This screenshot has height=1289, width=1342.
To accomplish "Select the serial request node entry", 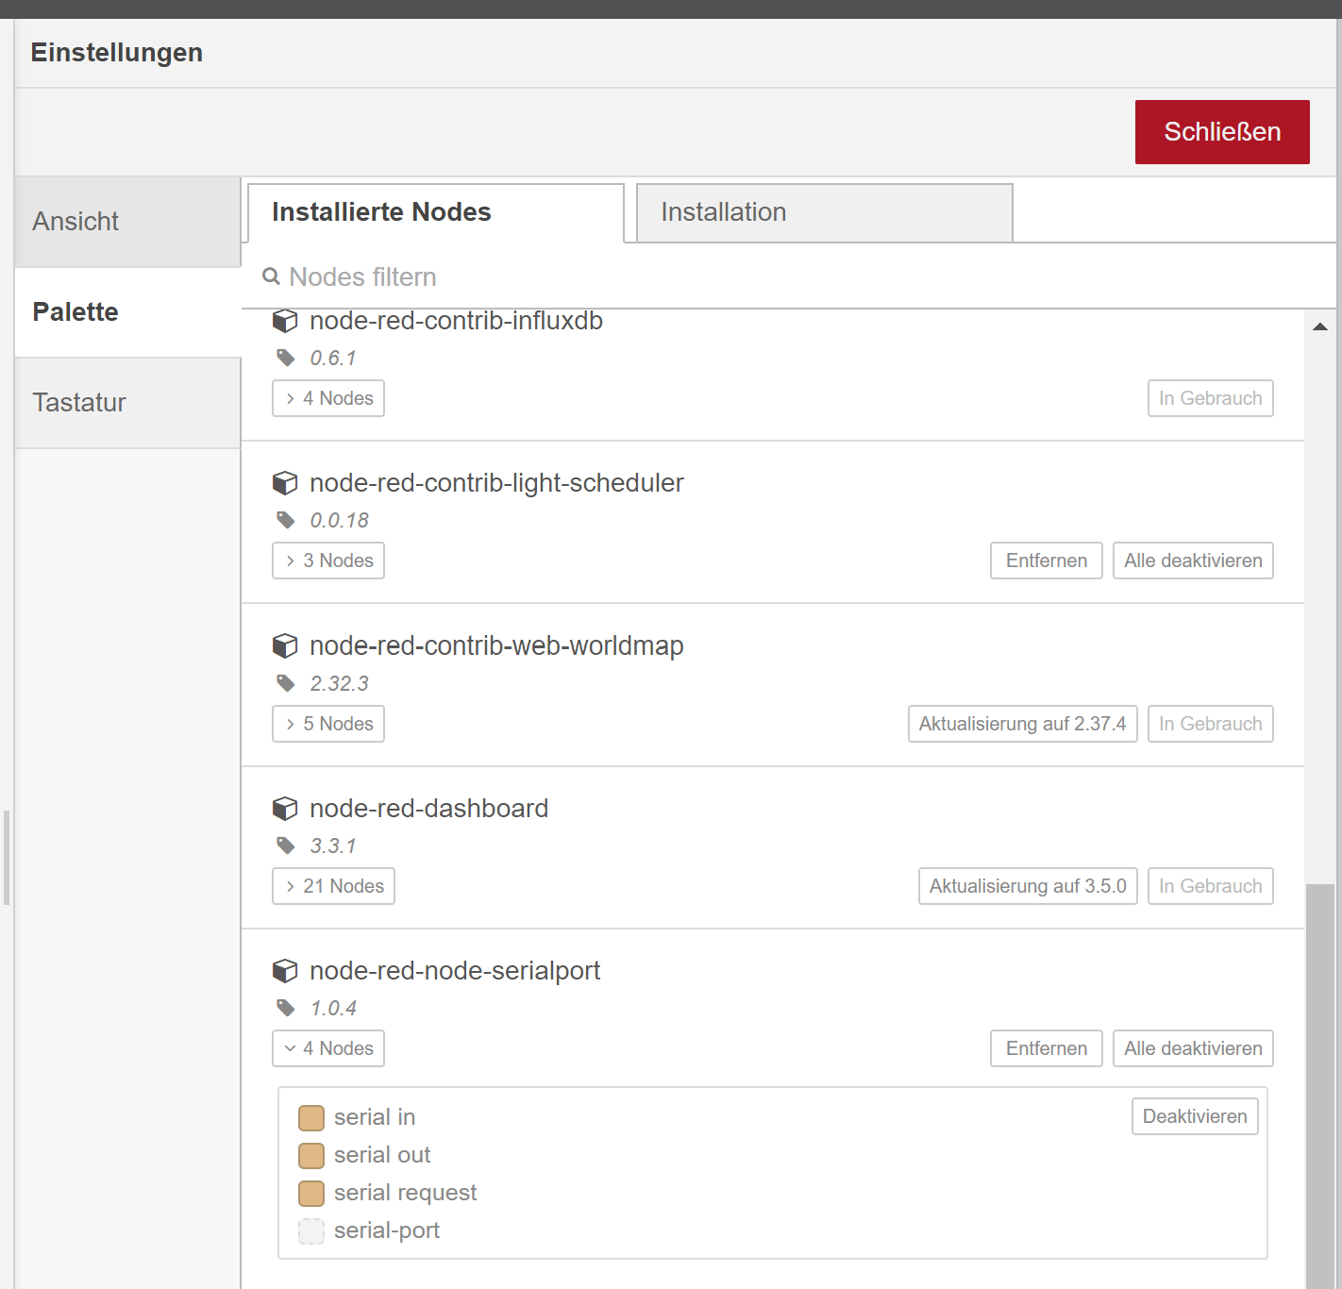I will tap(406, 1193).
